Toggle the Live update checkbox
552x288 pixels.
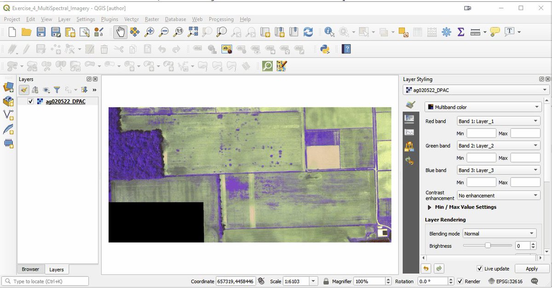click(480, 268)
